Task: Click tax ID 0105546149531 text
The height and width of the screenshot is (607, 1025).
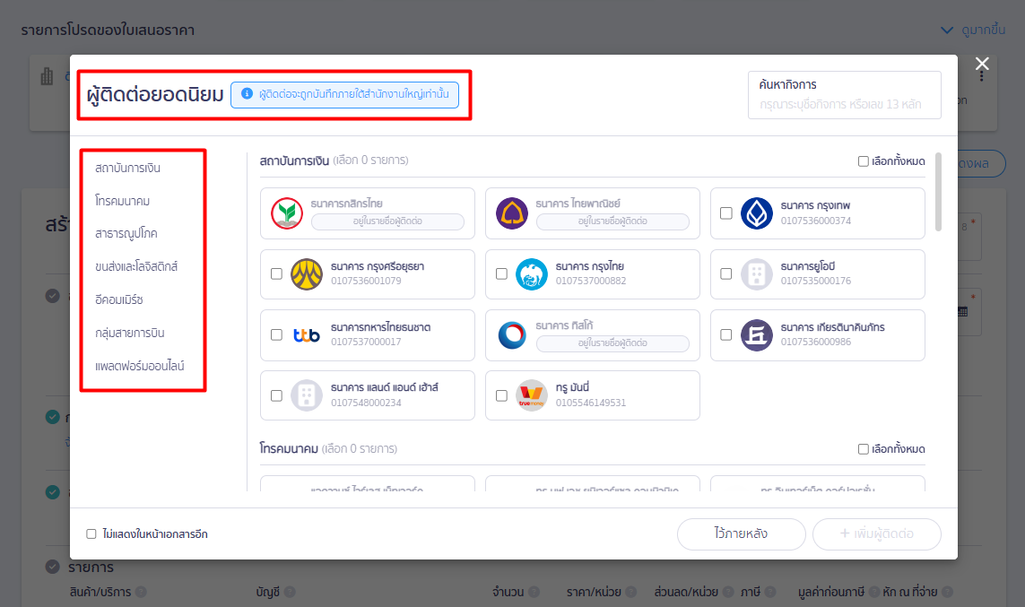Action: (x=591, y=403)
